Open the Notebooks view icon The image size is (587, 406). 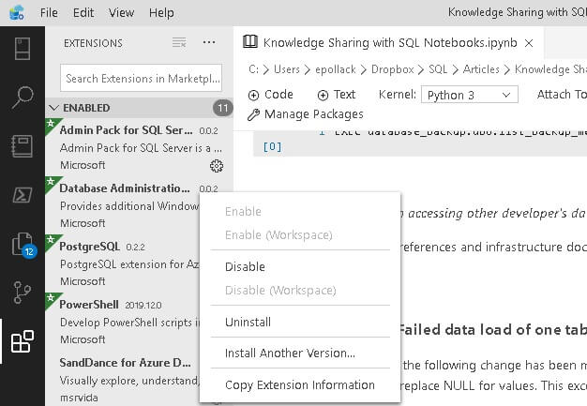pyautogui.click(x=22, y=146)
